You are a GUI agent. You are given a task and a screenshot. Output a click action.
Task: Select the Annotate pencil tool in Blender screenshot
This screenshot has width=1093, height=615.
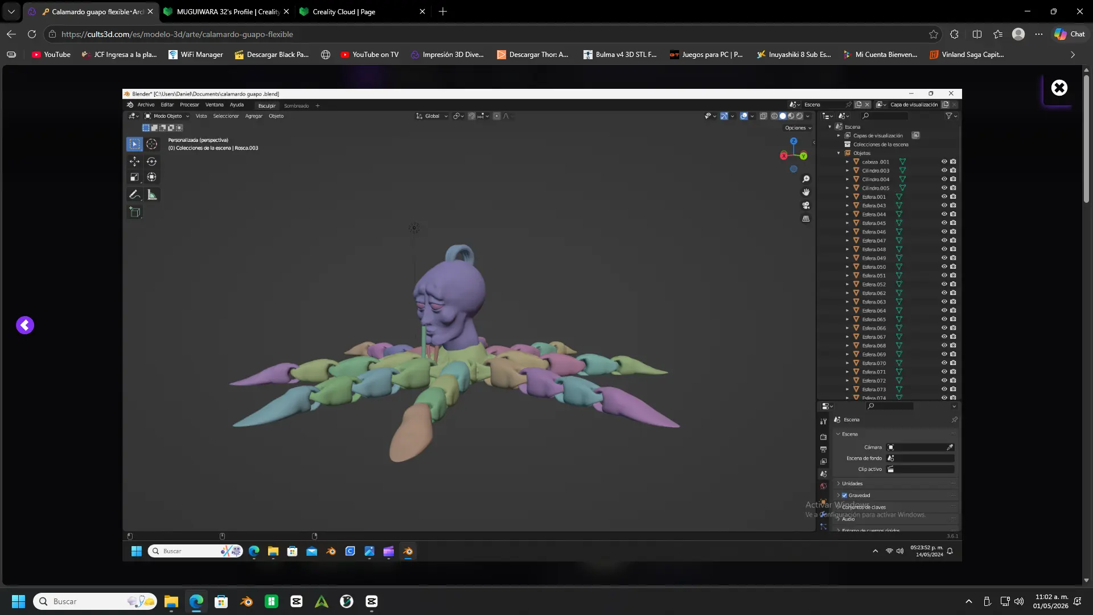click(x=134, y=195)
